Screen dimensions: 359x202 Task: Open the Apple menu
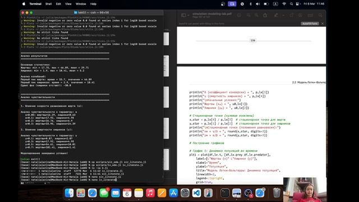(24, 4)
